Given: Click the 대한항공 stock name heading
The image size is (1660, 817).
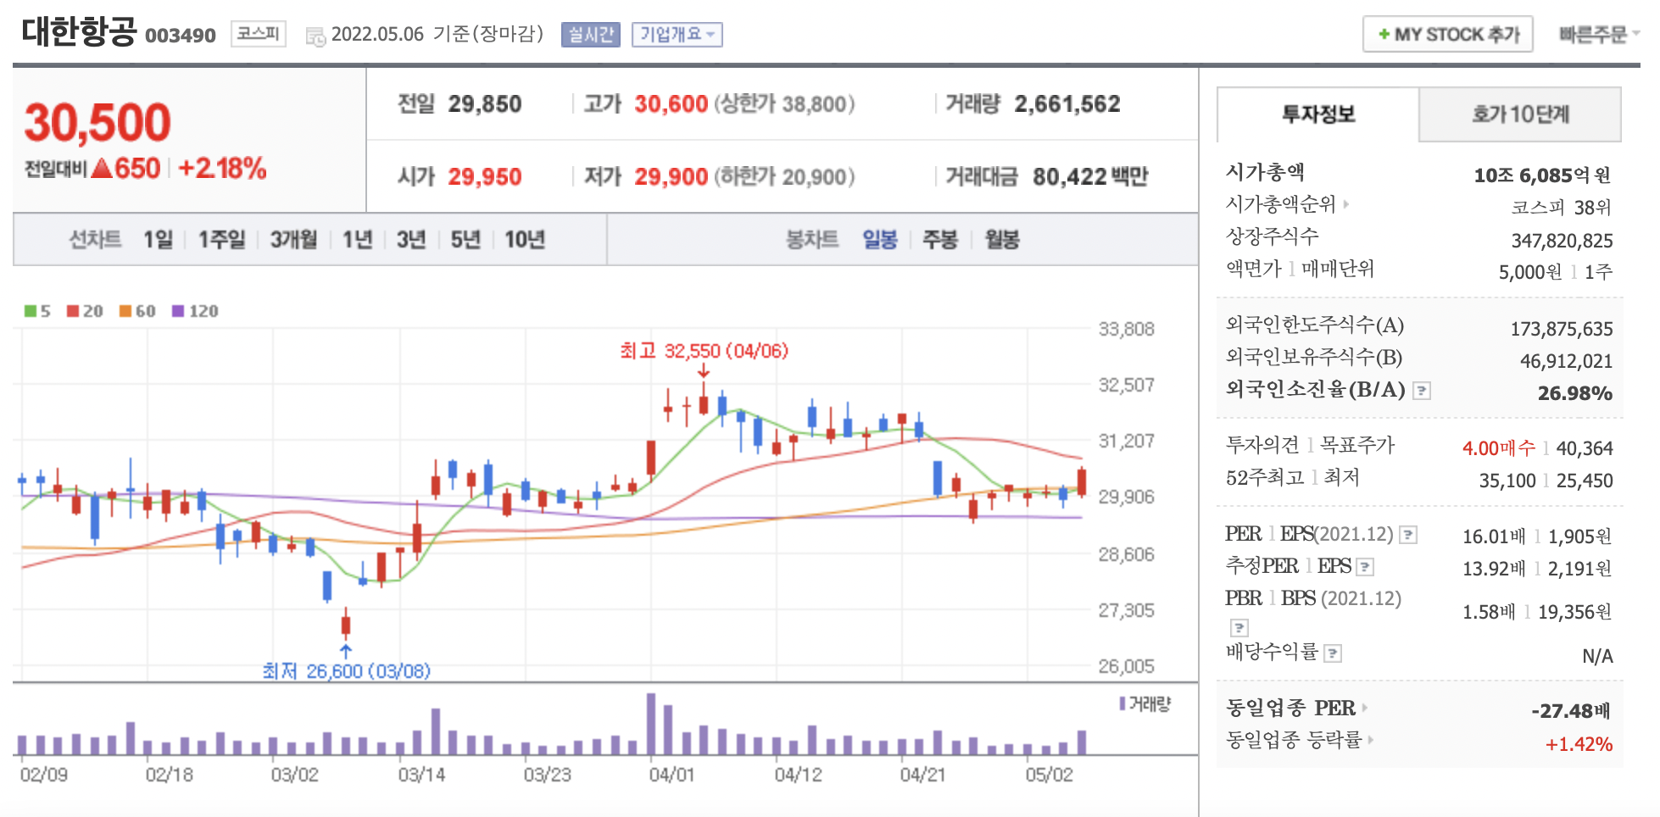Looking at the screenshot, I should coord(79,32).
